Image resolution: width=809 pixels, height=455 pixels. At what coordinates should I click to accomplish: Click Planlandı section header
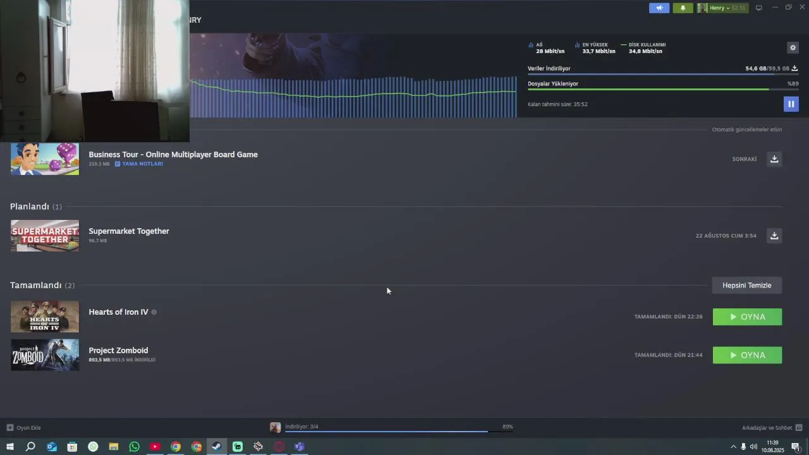coord(36,207)
